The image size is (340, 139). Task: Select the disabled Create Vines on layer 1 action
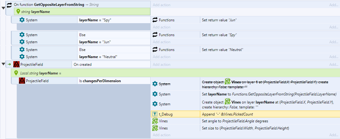click(x=270, y=84)
